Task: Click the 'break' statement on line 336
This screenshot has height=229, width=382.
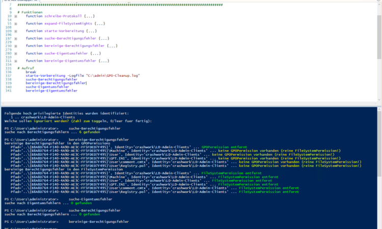Action: (x=31, y=72)
